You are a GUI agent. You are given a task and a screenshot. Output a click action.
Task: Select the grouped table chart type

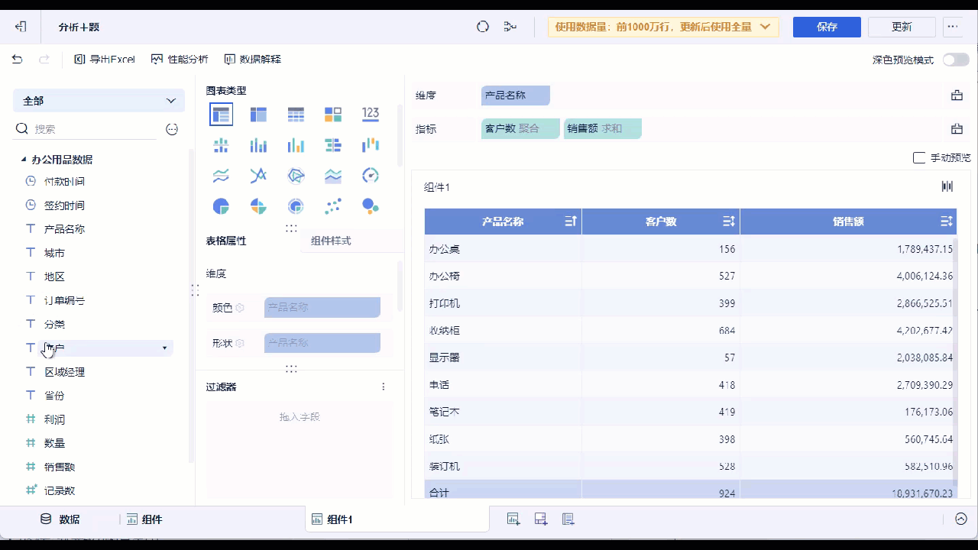click(221, 115)
